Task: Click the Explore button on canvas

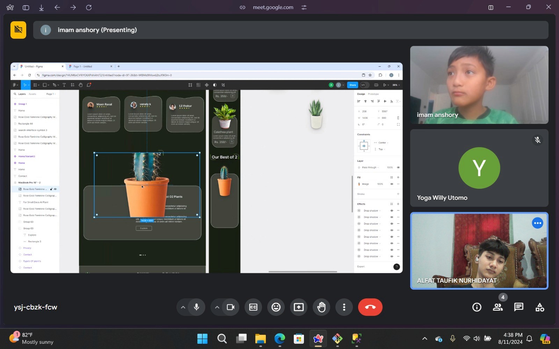Action: (144, 228)
